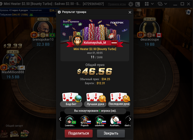Viewport: 193px width, 140px height.
Task: Select the Pupoch player avatar
Action: [x=85, y=120]
